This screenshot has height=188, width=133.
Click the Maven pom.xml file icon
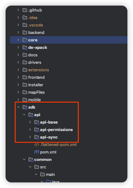tap(37, 152)
